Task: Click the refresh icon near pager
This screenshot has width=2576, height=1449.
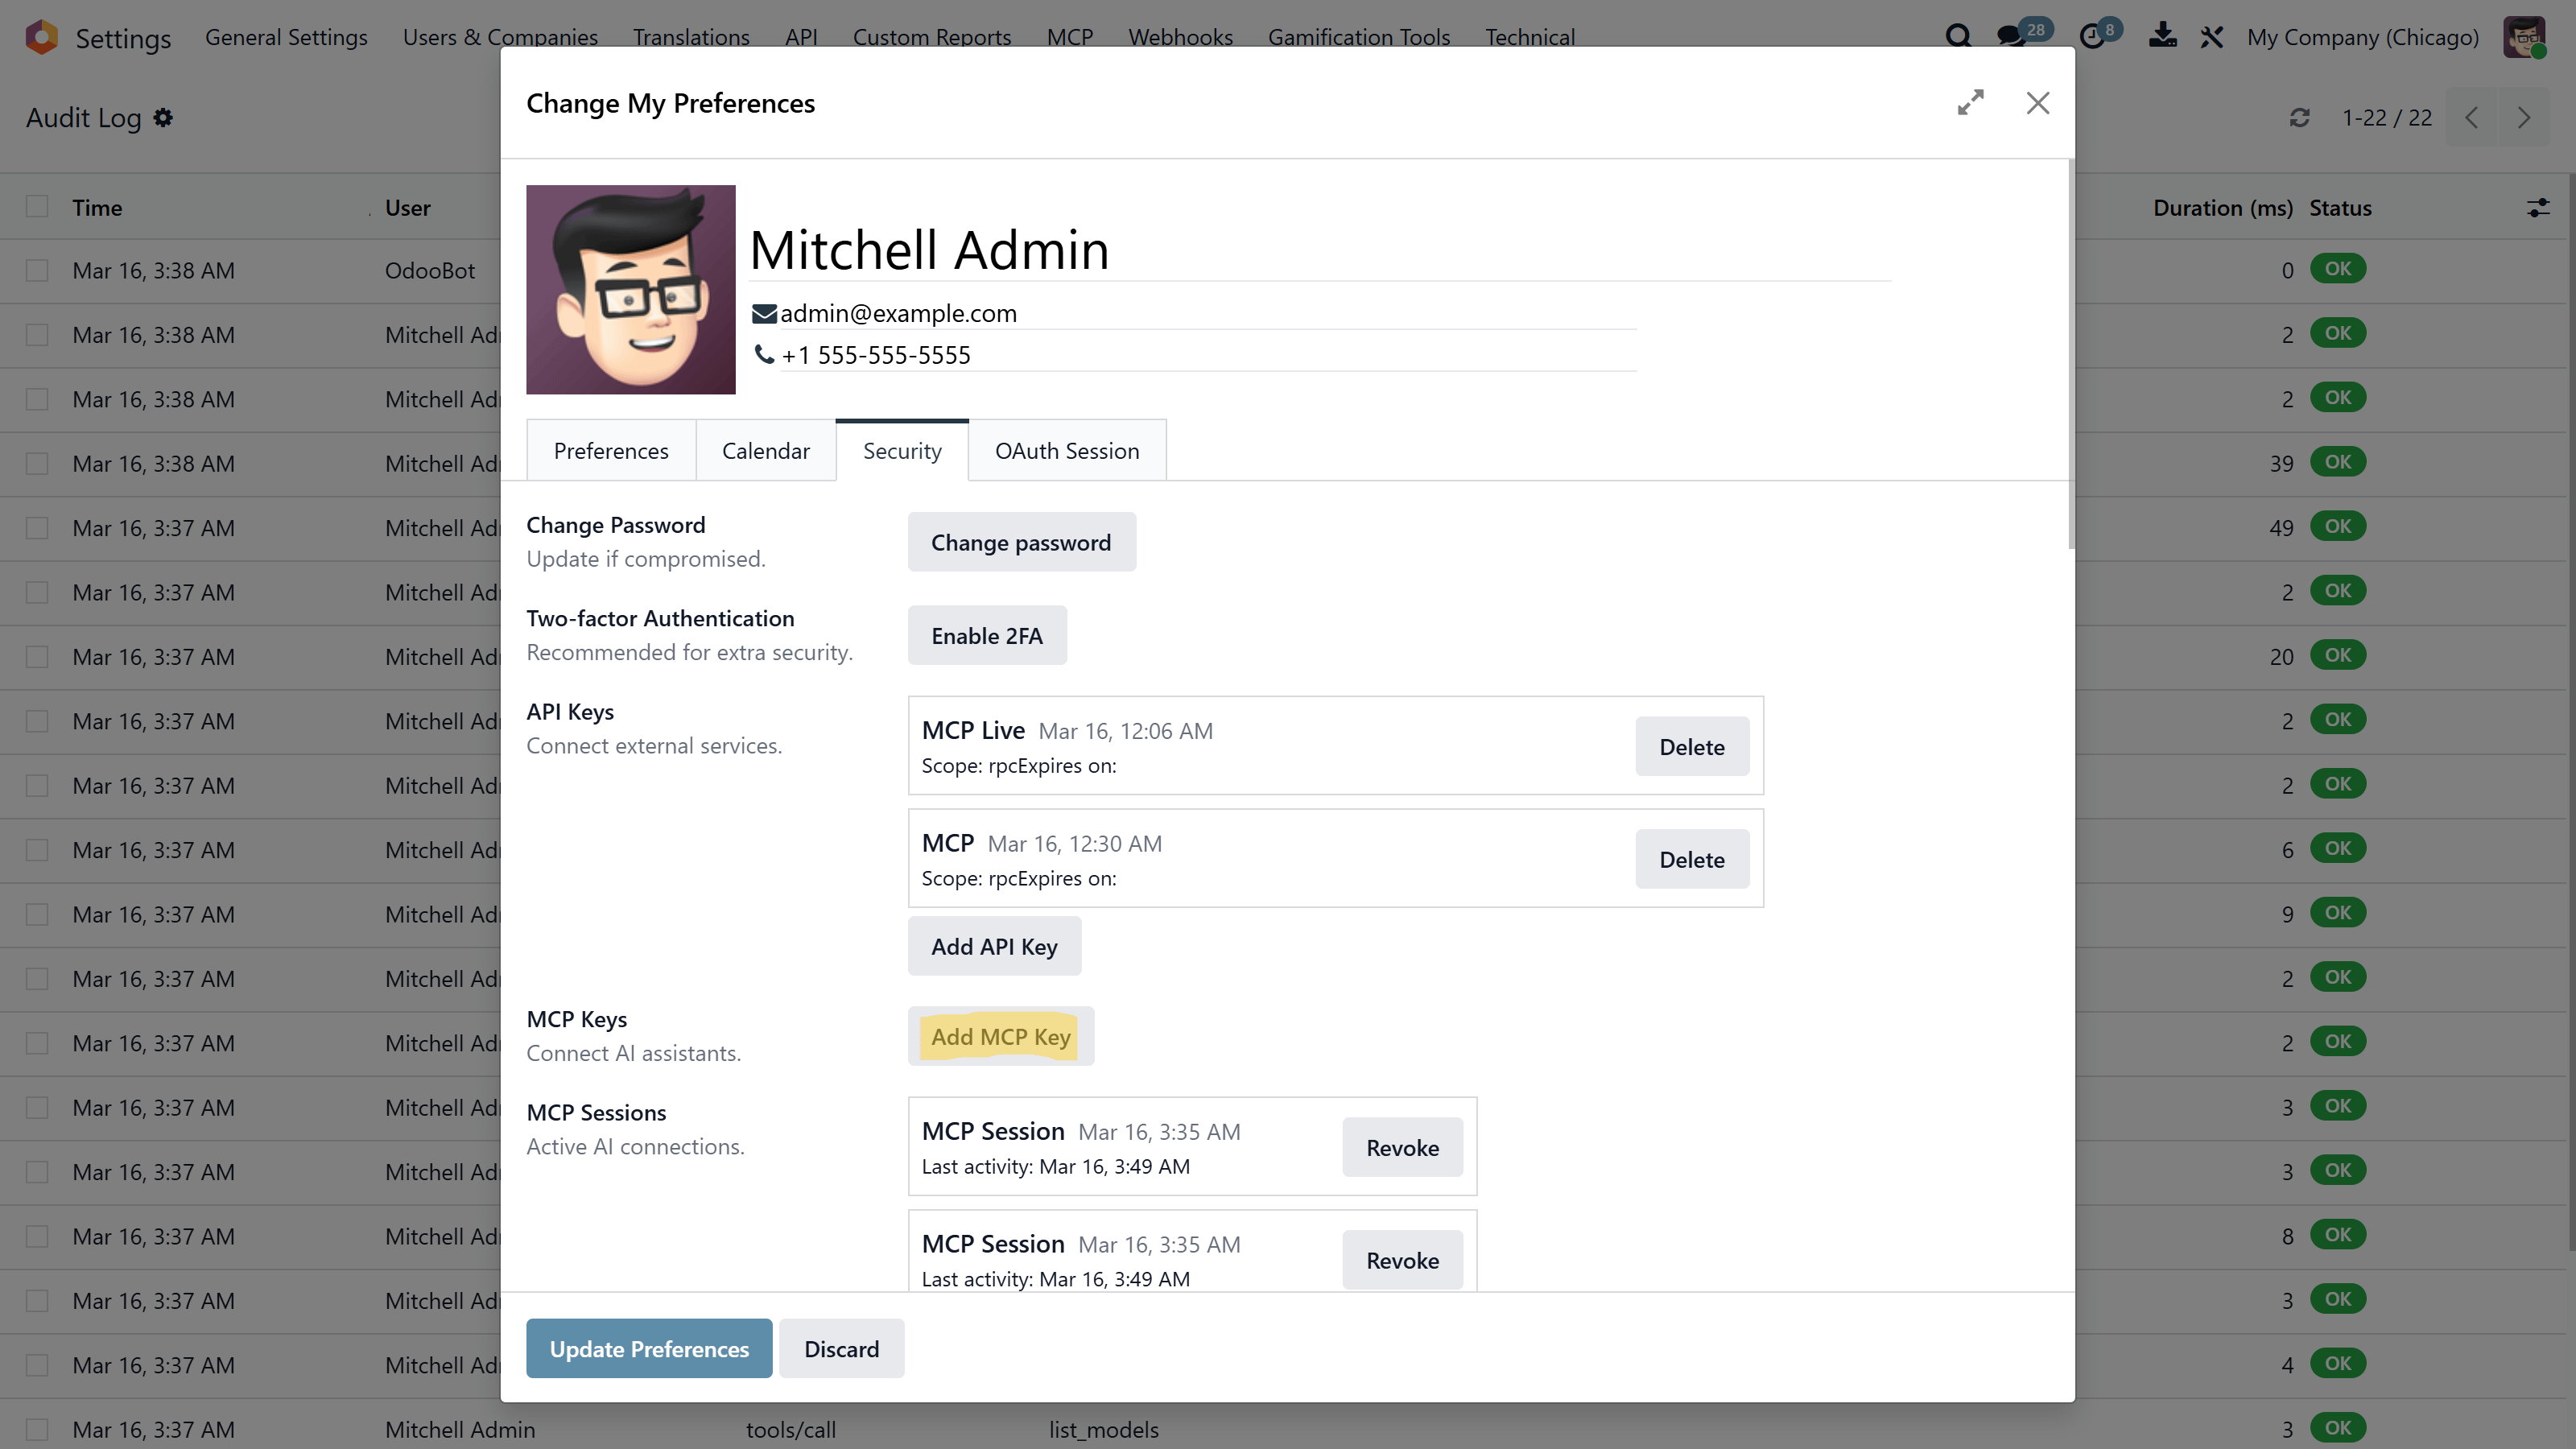Action: pos(2299,118)
